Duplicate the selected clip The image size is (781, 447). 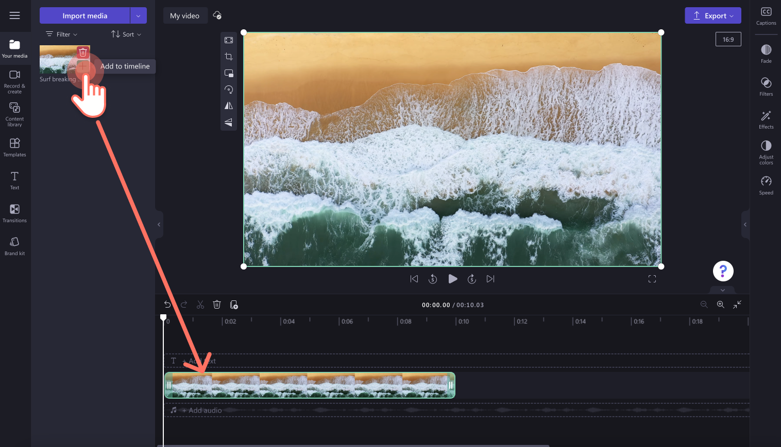pos(234,305)
